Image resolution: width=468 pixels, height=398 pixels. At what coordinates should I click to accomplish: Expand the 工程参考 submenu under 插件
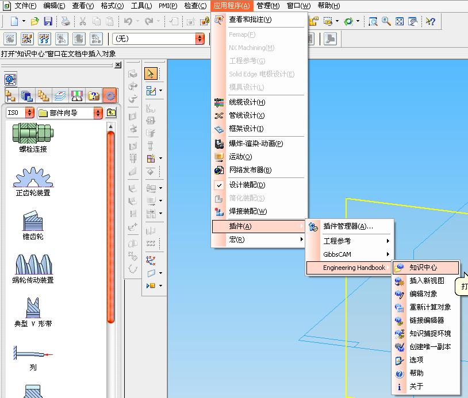[x=350, y=241]
